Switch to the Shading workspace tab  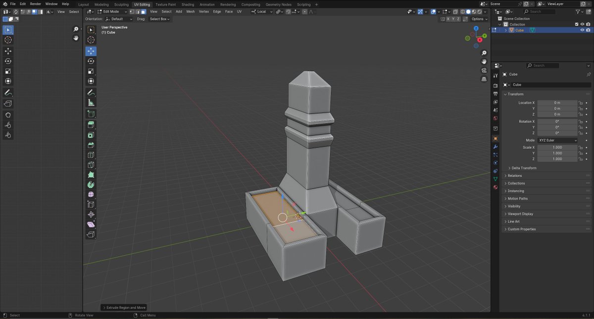[x=188, y=4]
